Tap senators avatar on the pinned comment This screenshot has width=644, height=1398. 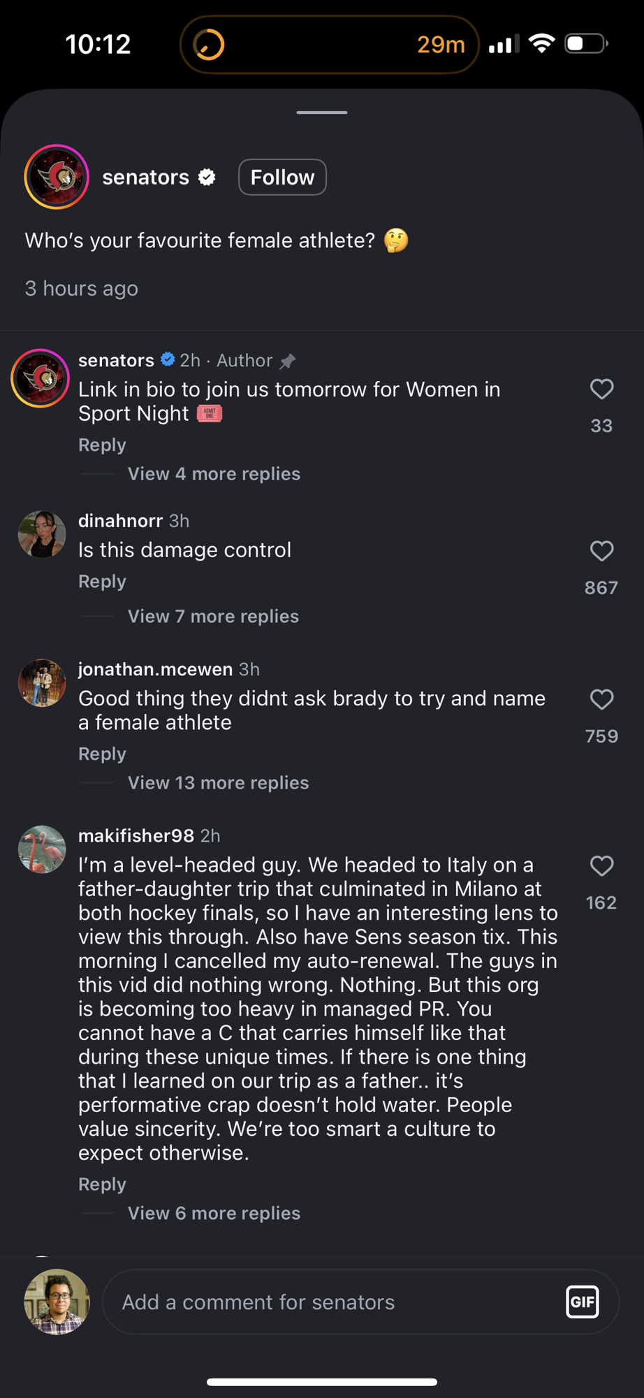(41, 378)
